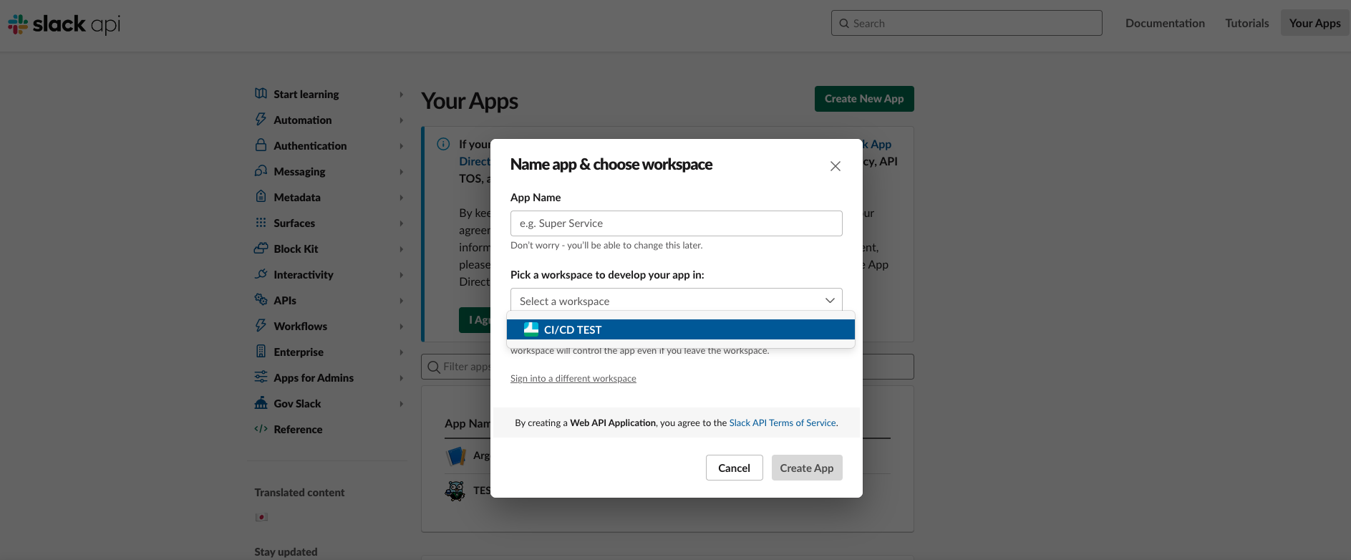Click the Cancel button
Viewport: 1351px width, 560px height.
pyautogui.click(x=734, y=468)
